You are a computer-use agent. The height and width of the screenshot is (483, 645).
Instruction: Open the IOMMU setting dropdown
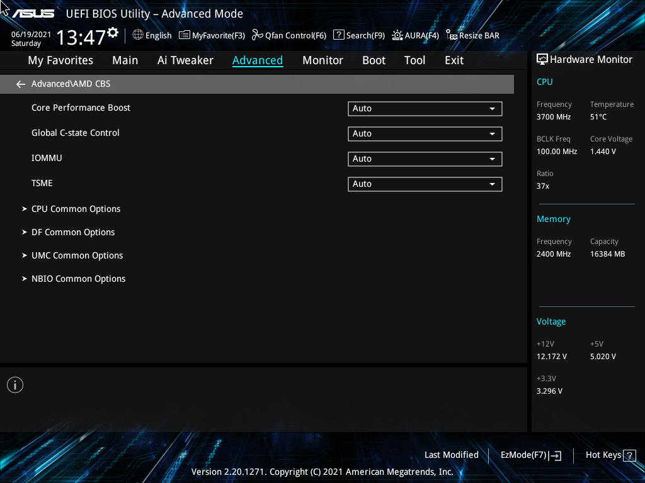425,158
